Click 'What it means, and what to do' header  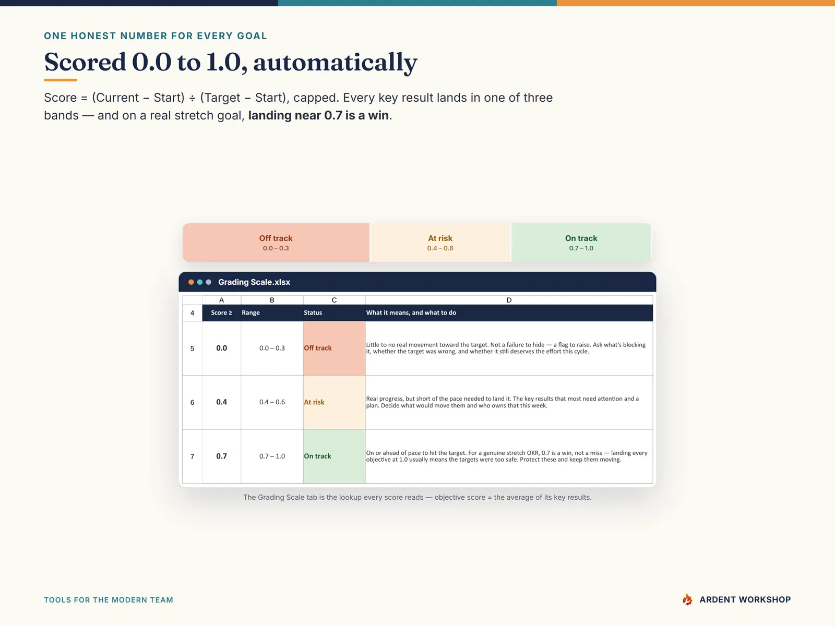(x=509, y=313)
